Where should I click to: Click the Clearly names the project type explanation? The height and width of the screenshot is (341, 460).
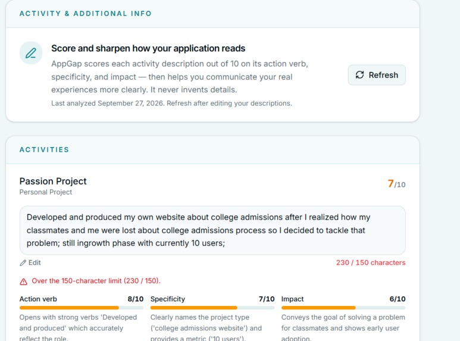[206, 328]
